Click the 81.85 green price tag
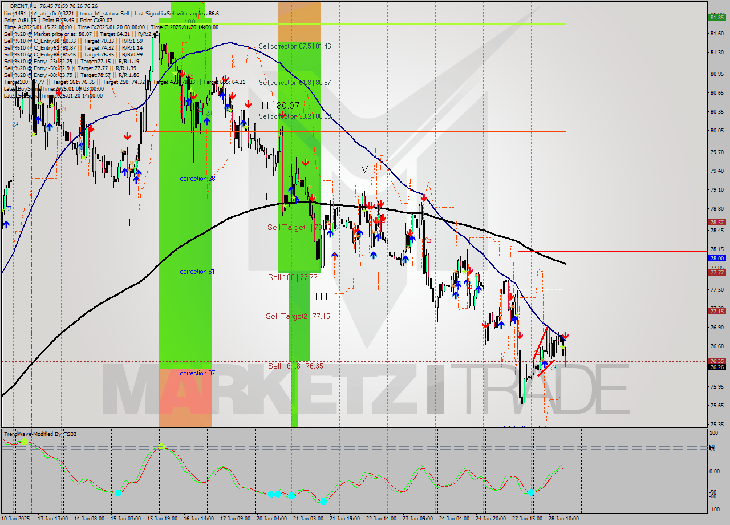Screen dimensions: 730x525 coord(717,17)
